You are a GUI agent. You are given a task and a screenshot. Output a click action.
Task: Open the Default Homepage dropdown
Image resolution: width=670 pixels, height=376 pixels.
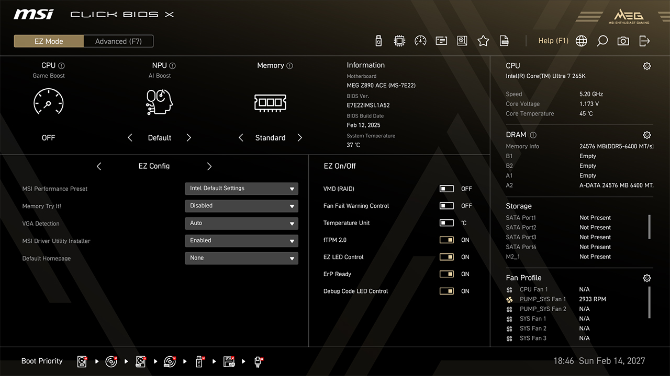[241, 258]
